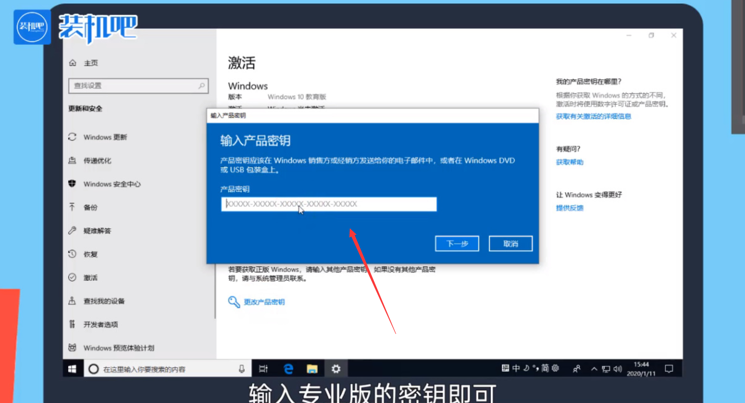Click the 简 simplified Chinese IME indicator

click(545, 368)
